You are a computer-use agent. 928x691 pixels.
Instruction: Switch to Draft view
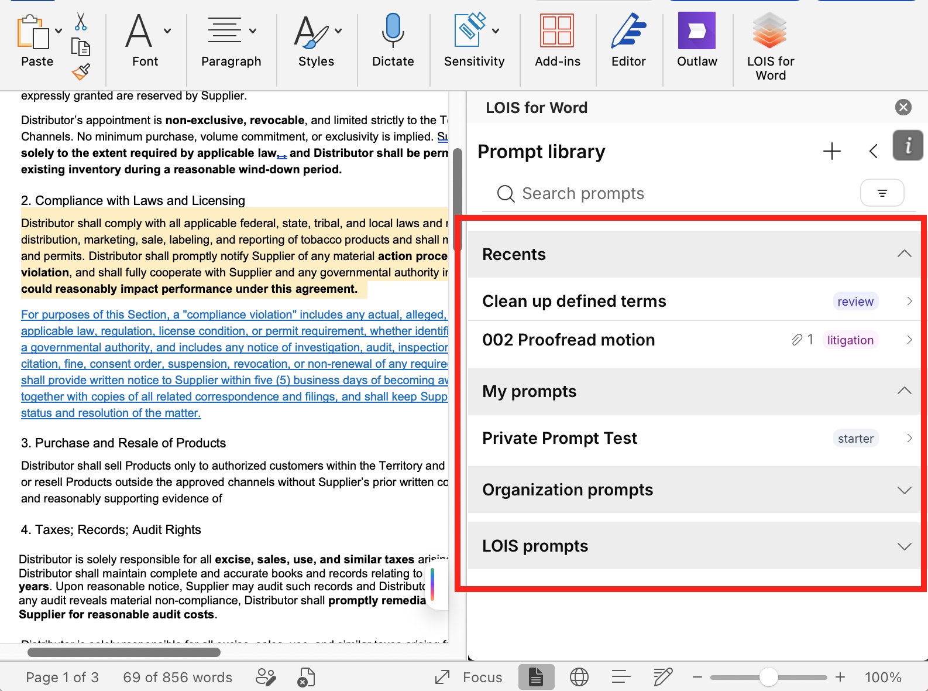pos(663,678)
